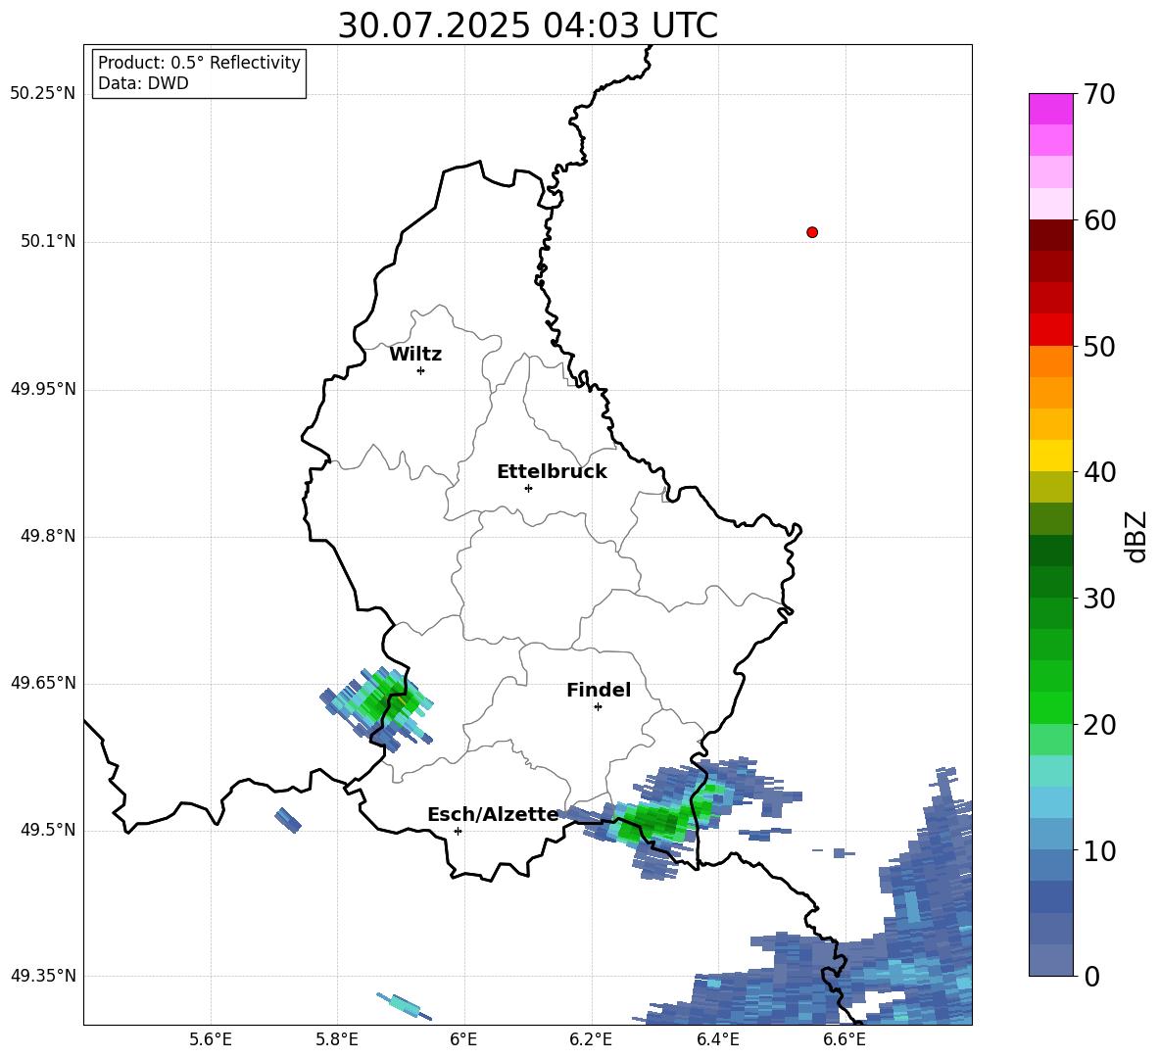
Task: Click the magenta top segment of colorbar
Action: click(x=1050, y=109)
